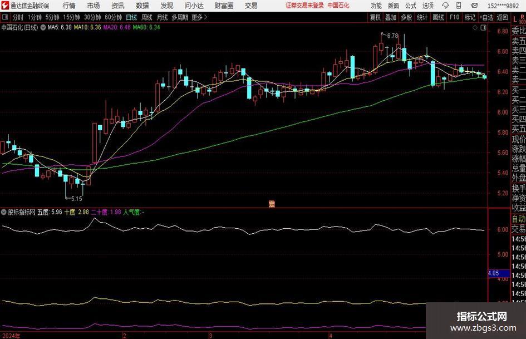
Task: Click the 中国石化 stock name link
Action: point(338,6)
